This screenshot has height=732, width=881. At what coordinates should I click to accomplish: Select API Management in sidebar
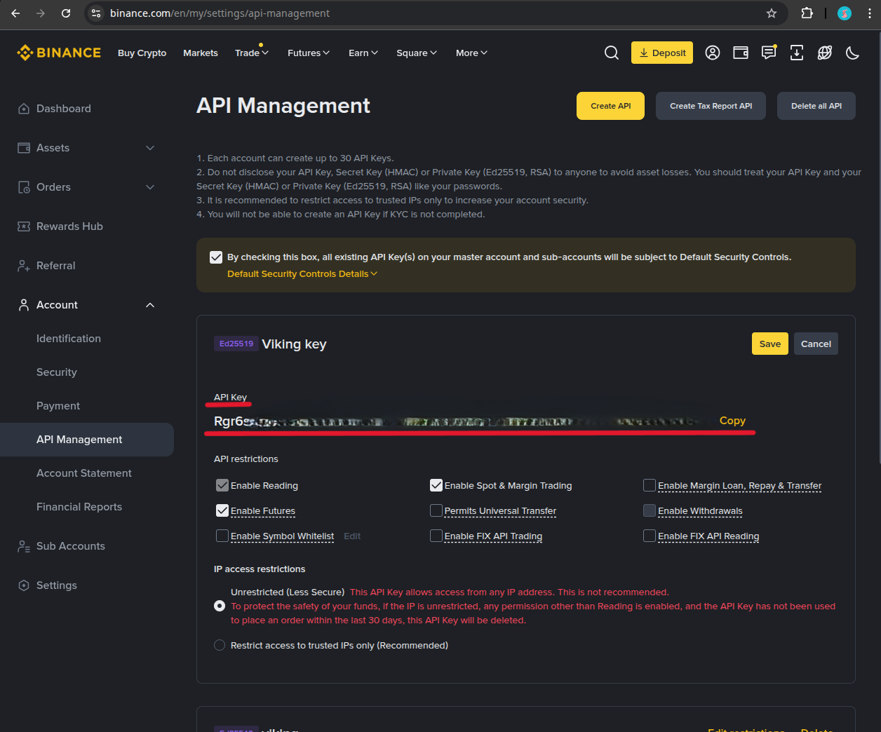(87, 440)
